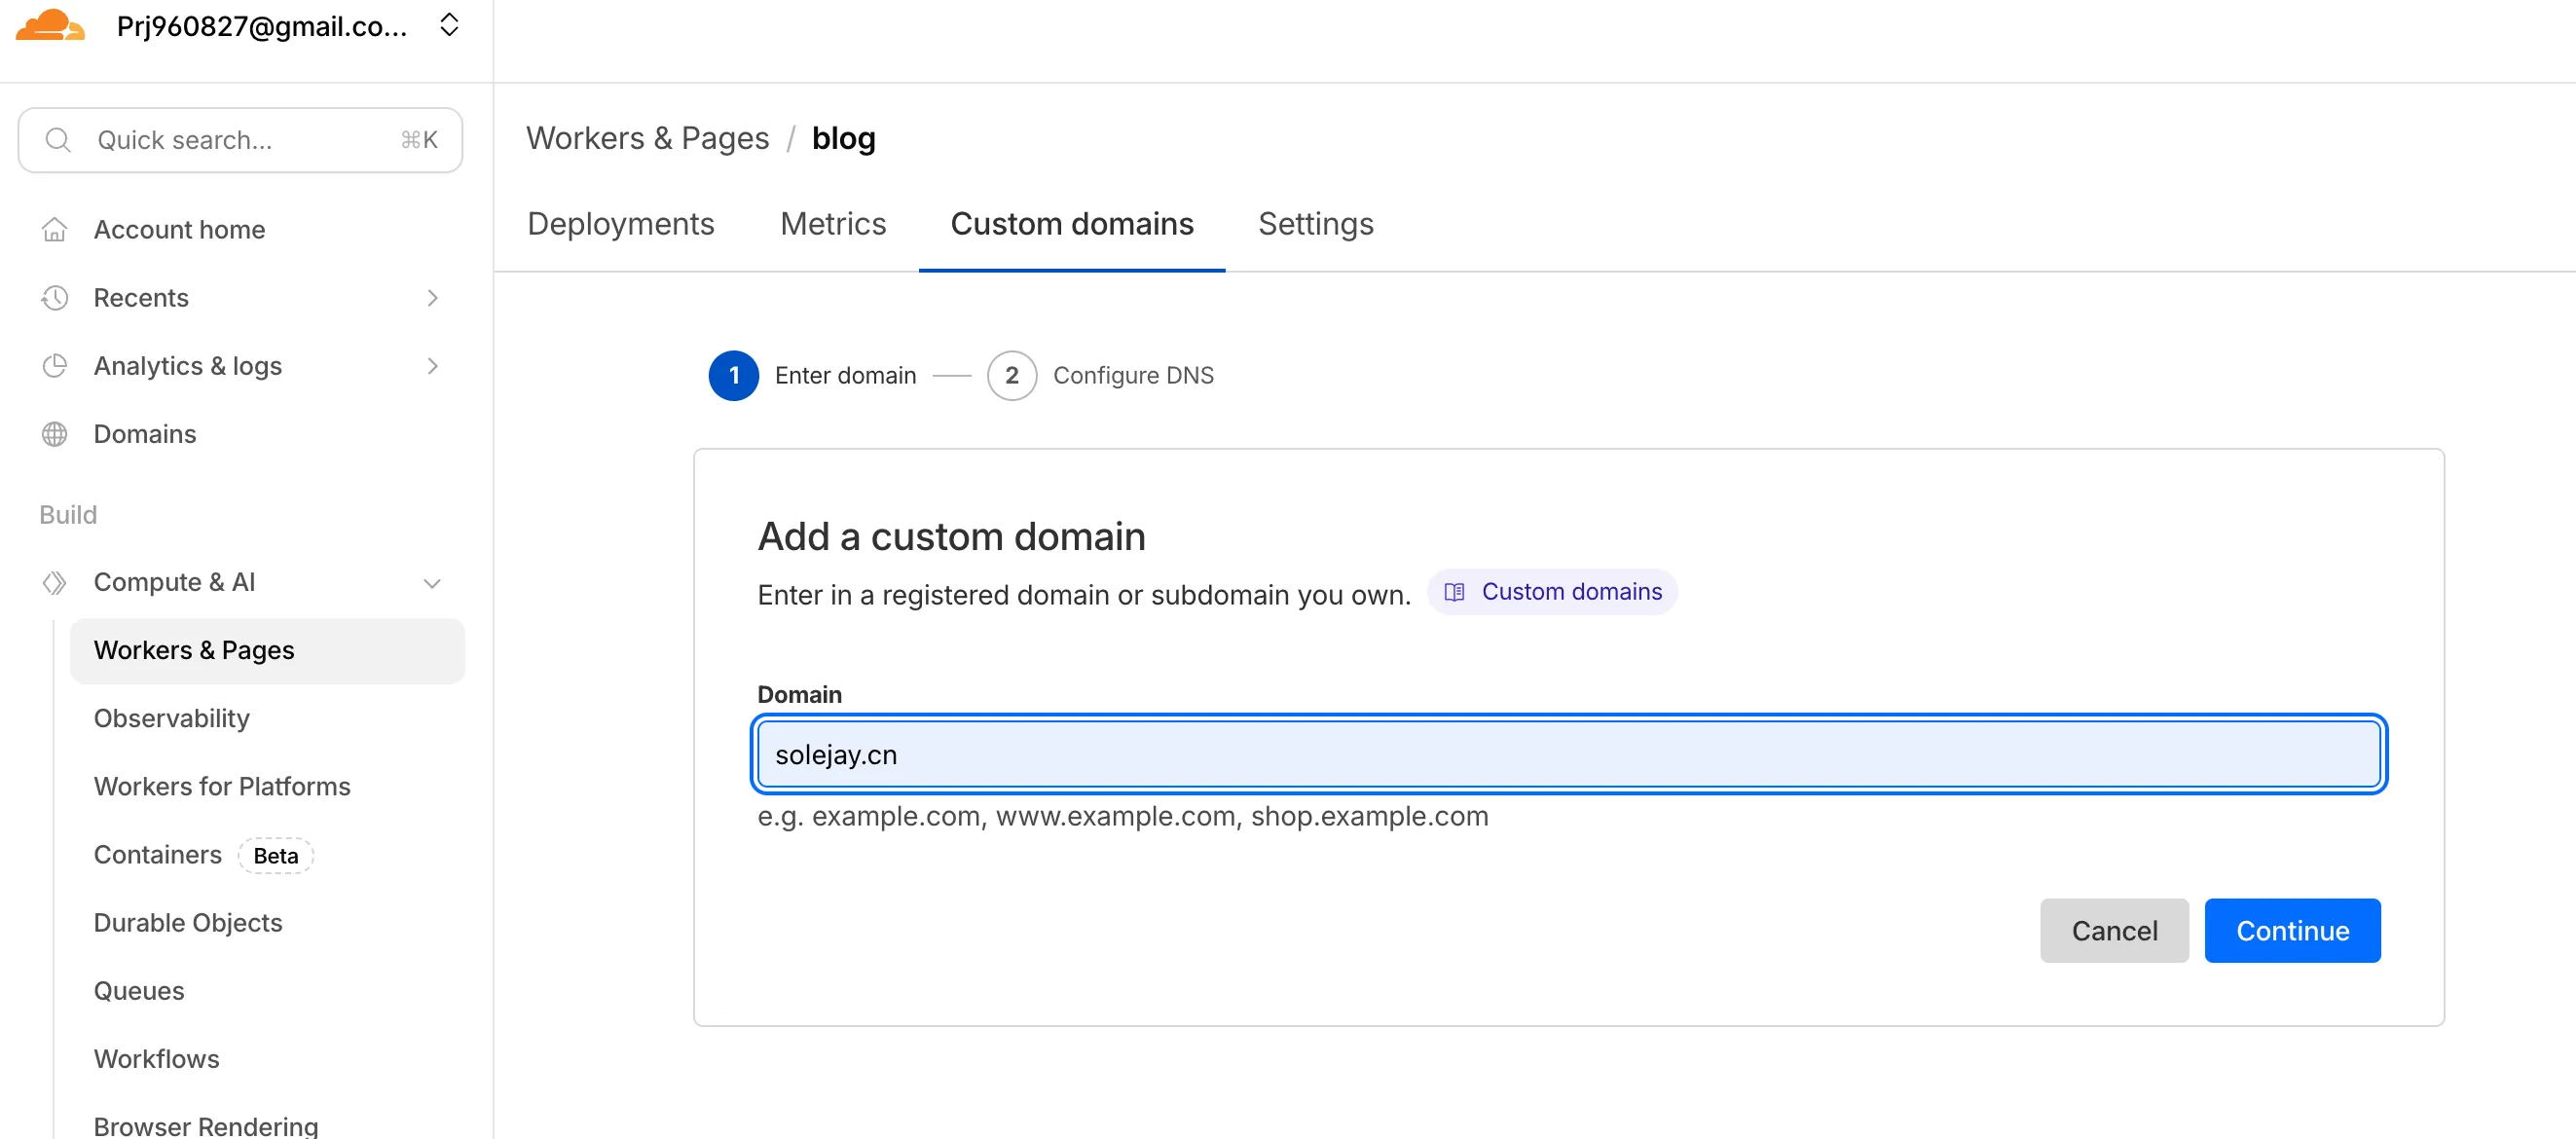This screenshot has width=2576, height=1139.
Task: Click the Domains globe icon
Action: point(55,434)
